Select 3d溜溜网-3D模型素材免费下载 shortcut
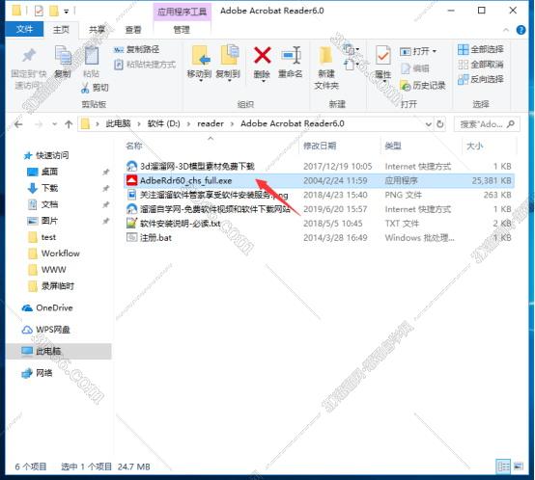The width and height of the screenshot is (535, 480). [197, 166]
